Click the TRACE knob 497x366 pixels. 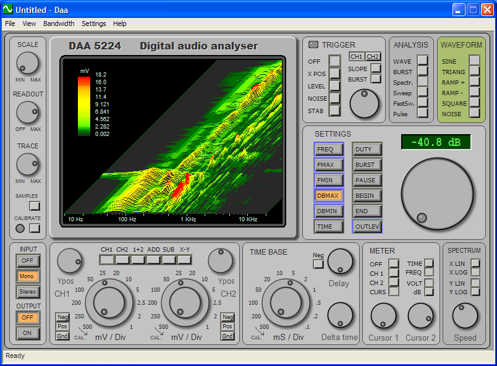click(27, 164)
